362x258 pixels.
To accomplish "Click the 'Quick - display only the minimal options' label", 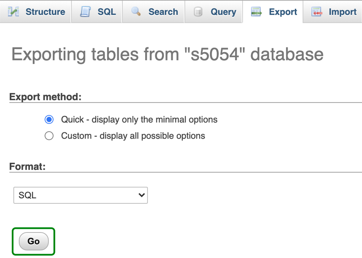I will tap(139, 120).
